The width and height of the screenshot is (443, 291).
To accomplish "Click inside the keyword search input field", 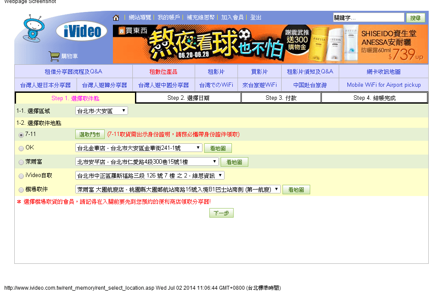I will 368,17.
